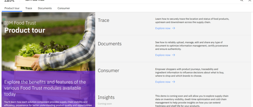Image resolution: width=253 pixels, height=107 pixels.
Task: Open the user profile icon
Action: (x=250, y=1)
